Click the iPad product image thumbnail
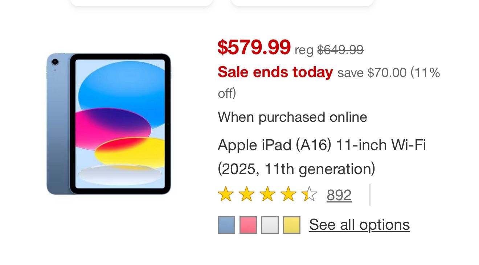Image resolution: width=479 pixels, height=265 pixels. 109,124
